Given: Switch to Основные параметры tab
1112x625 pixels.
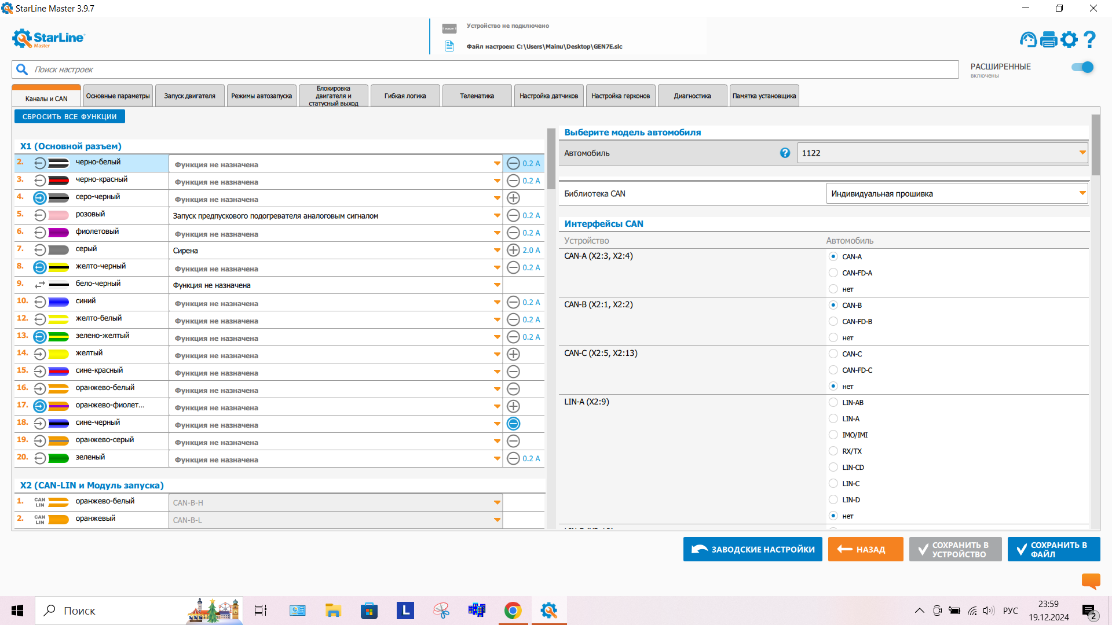Looking at the screenshot, I should [118, 96].
